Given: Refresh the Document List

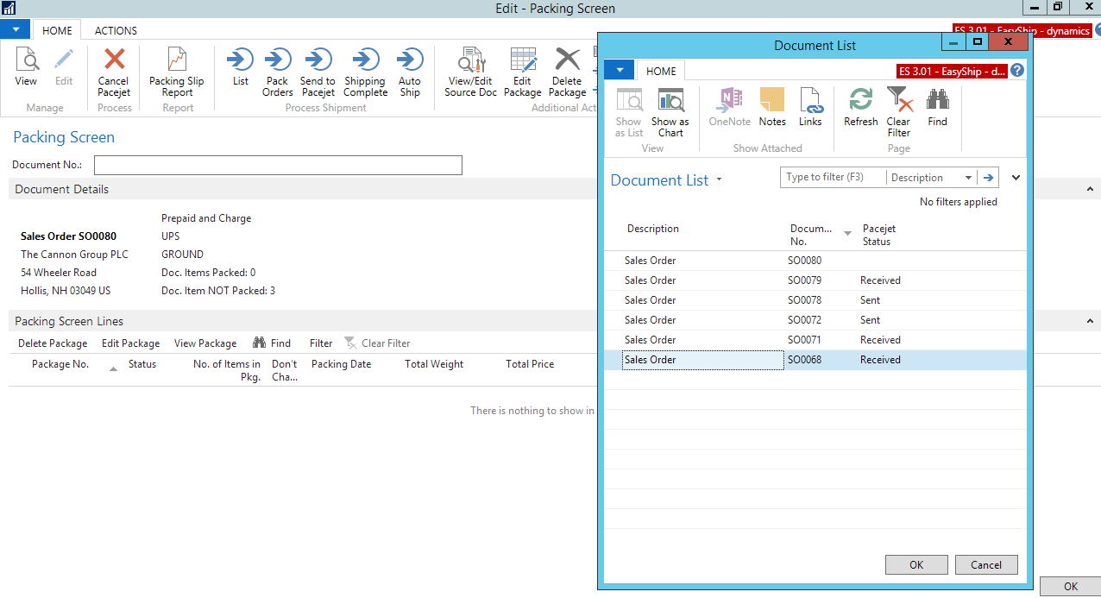Looking at the screenshot, I should pos(860,108).
